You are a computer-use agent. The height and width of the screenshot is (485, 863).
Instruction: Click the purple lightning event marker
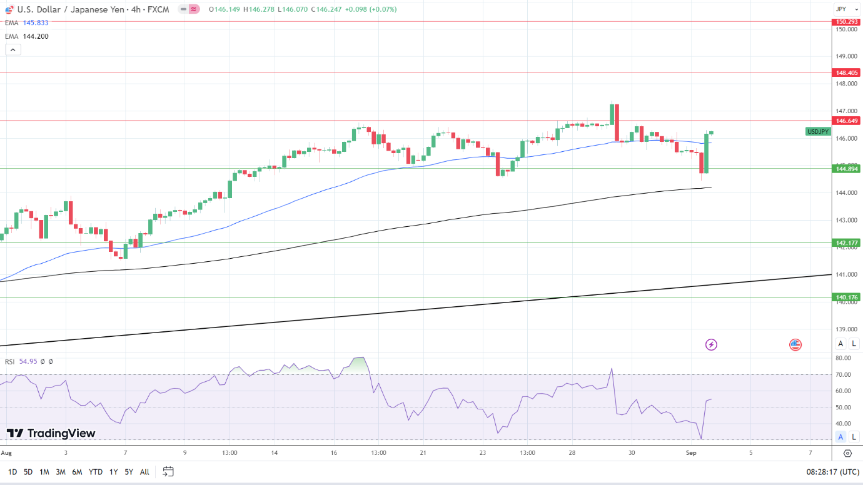[x=710, y=344]
